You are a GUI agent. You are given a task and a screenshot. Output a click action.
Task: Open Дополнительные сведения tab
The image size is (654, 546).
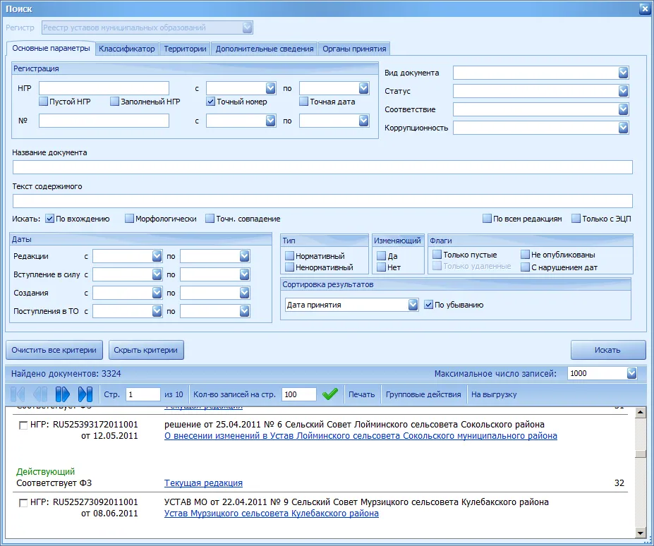click(265, 49)
